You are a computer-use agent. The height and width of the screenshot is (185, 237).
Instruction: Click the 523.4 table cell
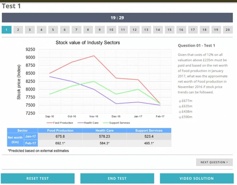coord(149,136)
